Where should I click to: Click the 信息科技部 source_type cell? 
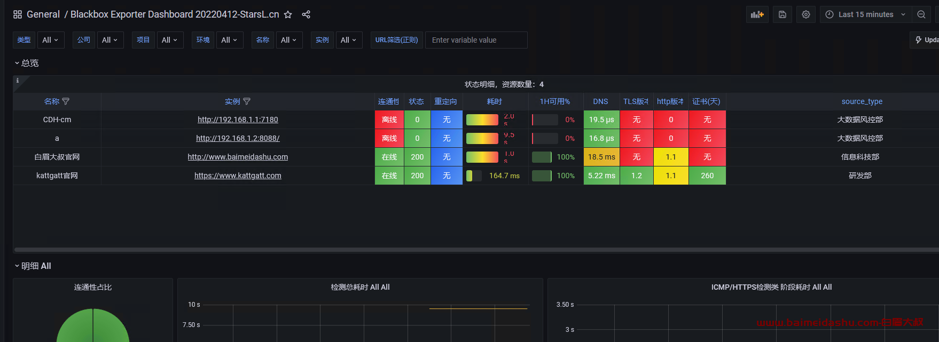tap(860, 157)
